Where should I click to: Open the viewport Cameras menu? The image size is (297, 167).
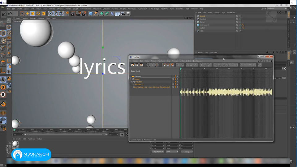pyautogui.click(x=25, y=18)
